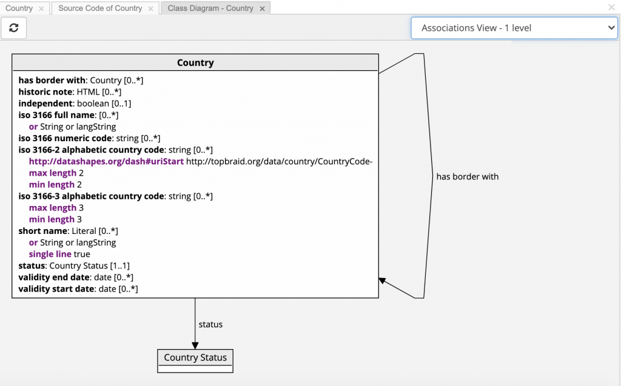Select the Class Diagram - Country tab
Screen dimensions: 621x386
tap(210, 8)
